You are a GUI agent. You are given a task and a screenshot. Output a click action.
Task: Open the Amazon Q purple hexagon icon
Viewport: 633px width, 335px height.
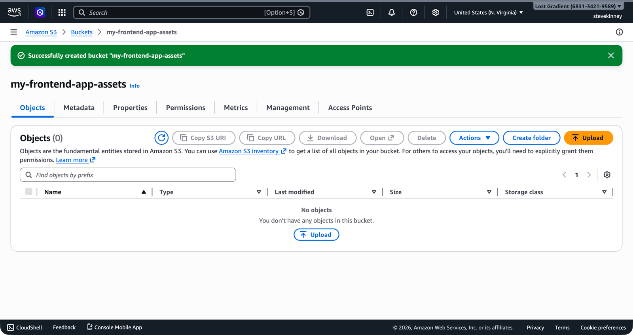pos(40,12)
